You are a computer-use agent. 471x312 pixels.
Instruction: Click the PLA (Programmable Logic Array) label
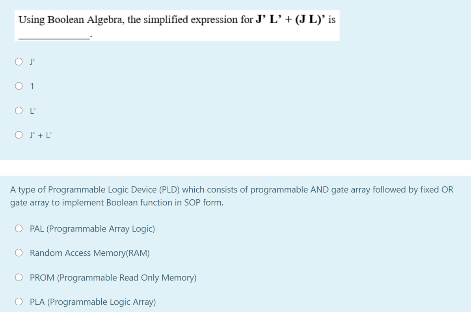click(x=93, y=302)
